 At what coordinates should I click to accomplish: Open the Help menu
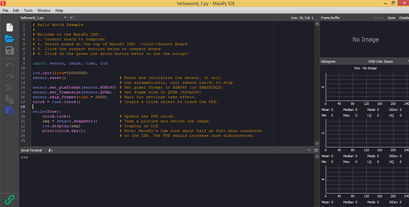pos(59,10)
